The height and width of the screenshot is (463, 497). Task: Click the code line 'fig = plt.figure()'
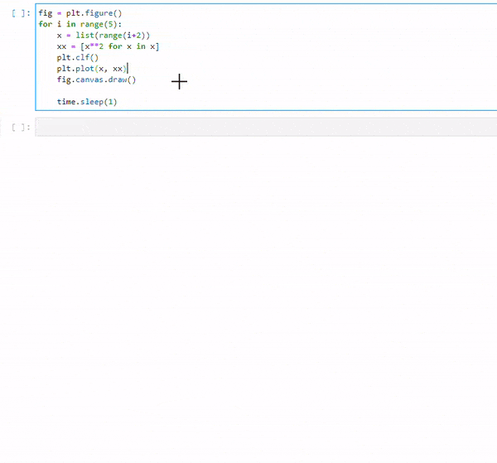click(x=80, y=13)
